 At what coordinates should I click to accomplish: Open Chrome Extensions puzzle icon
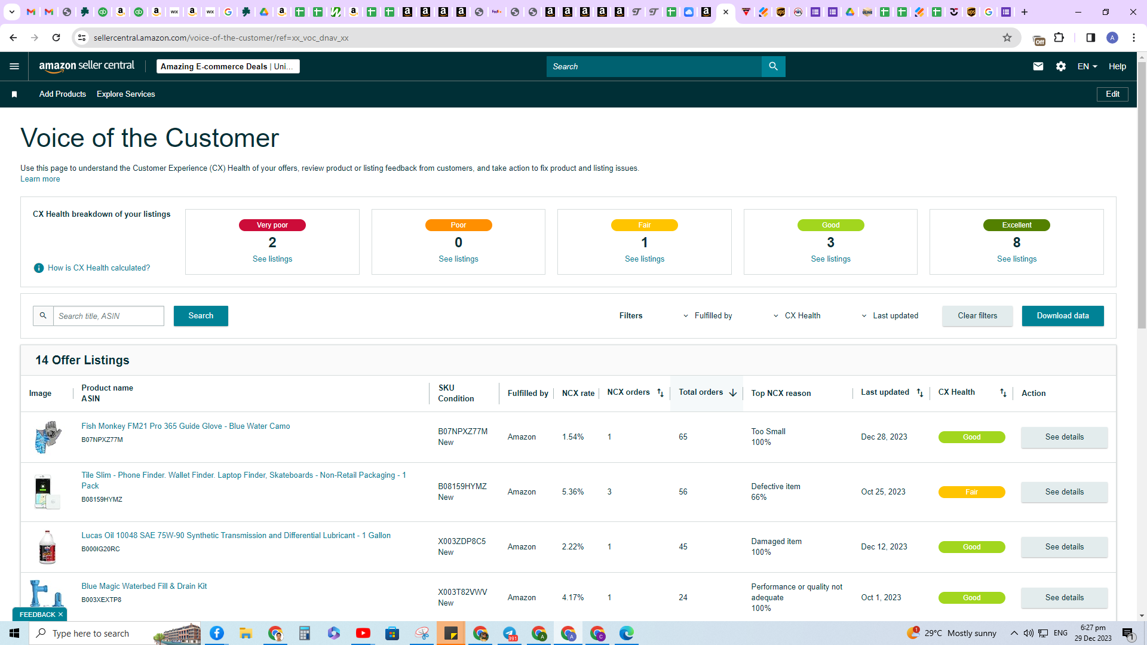click(x=1059, y=38)
